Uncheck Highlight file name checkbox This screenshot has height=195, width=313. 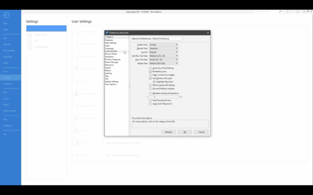154,82
